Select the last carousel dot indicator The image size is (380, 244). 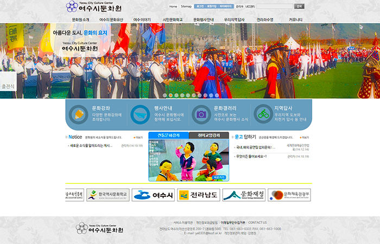coord(217,95)
